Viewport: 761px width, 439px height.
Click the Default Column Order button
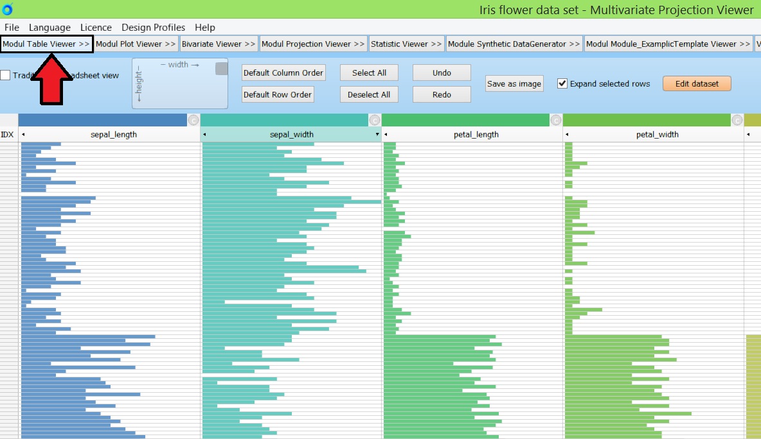[283, 73]
